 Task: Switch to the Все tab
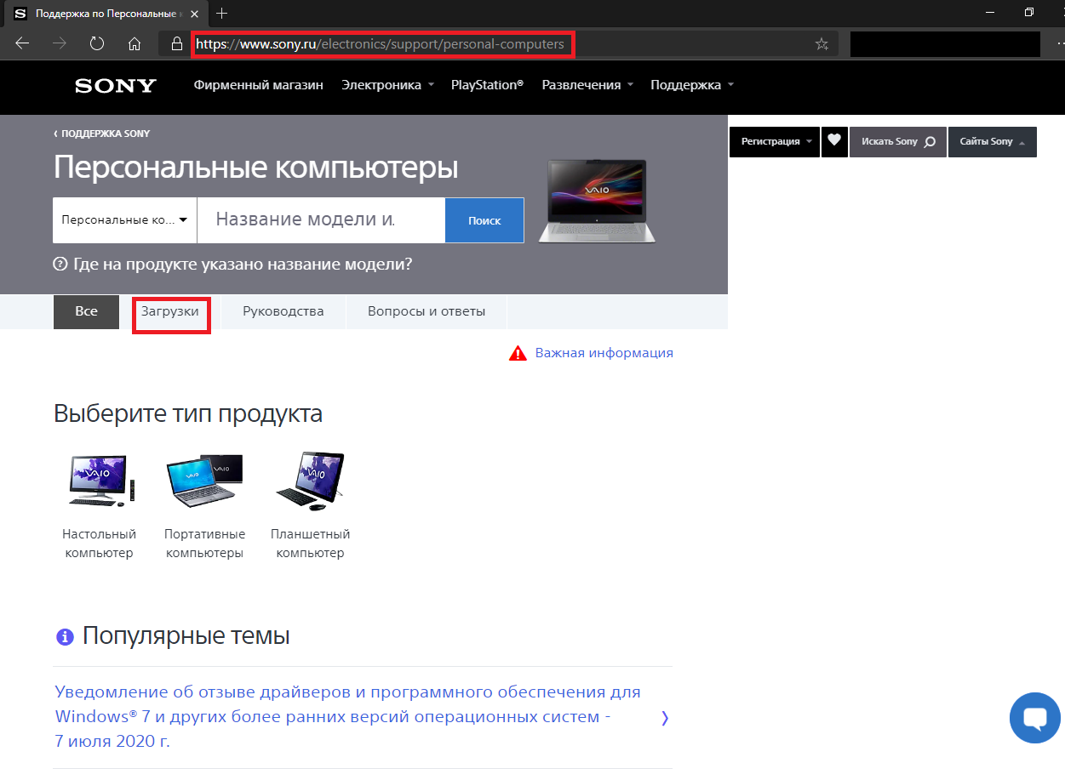tap(86, 311)
